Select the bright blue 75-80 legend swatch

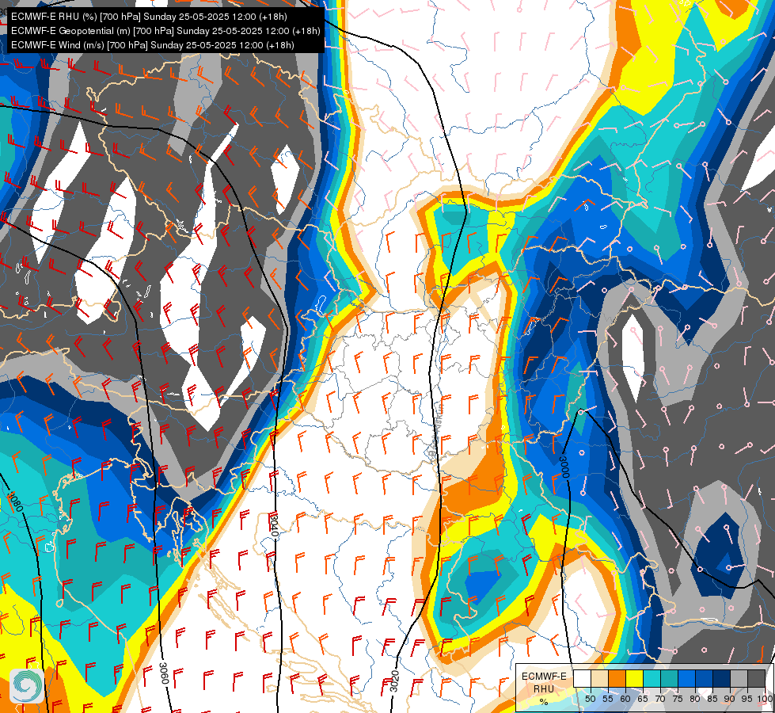click(x=686, y=678)
